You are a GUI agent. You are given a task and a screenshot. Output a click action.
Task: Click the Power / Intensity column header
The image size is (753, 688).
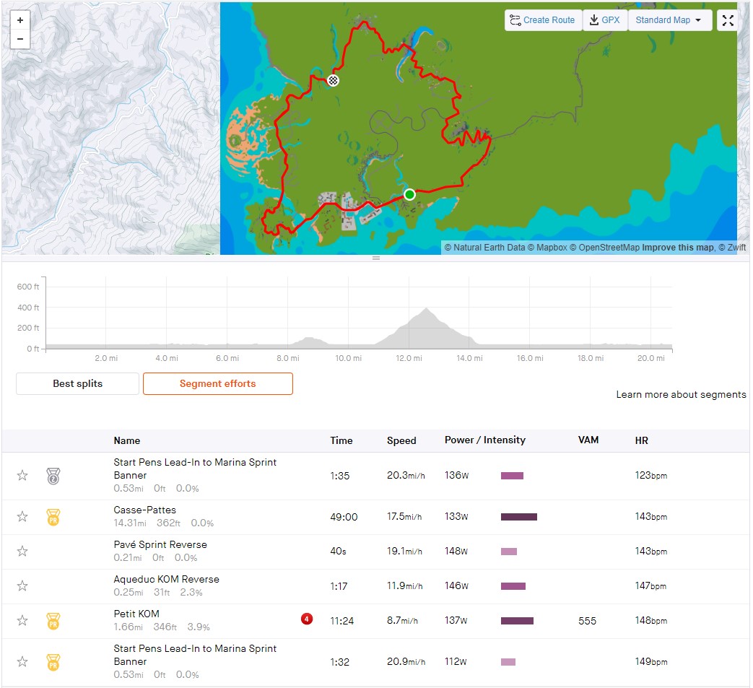[485, 440]
